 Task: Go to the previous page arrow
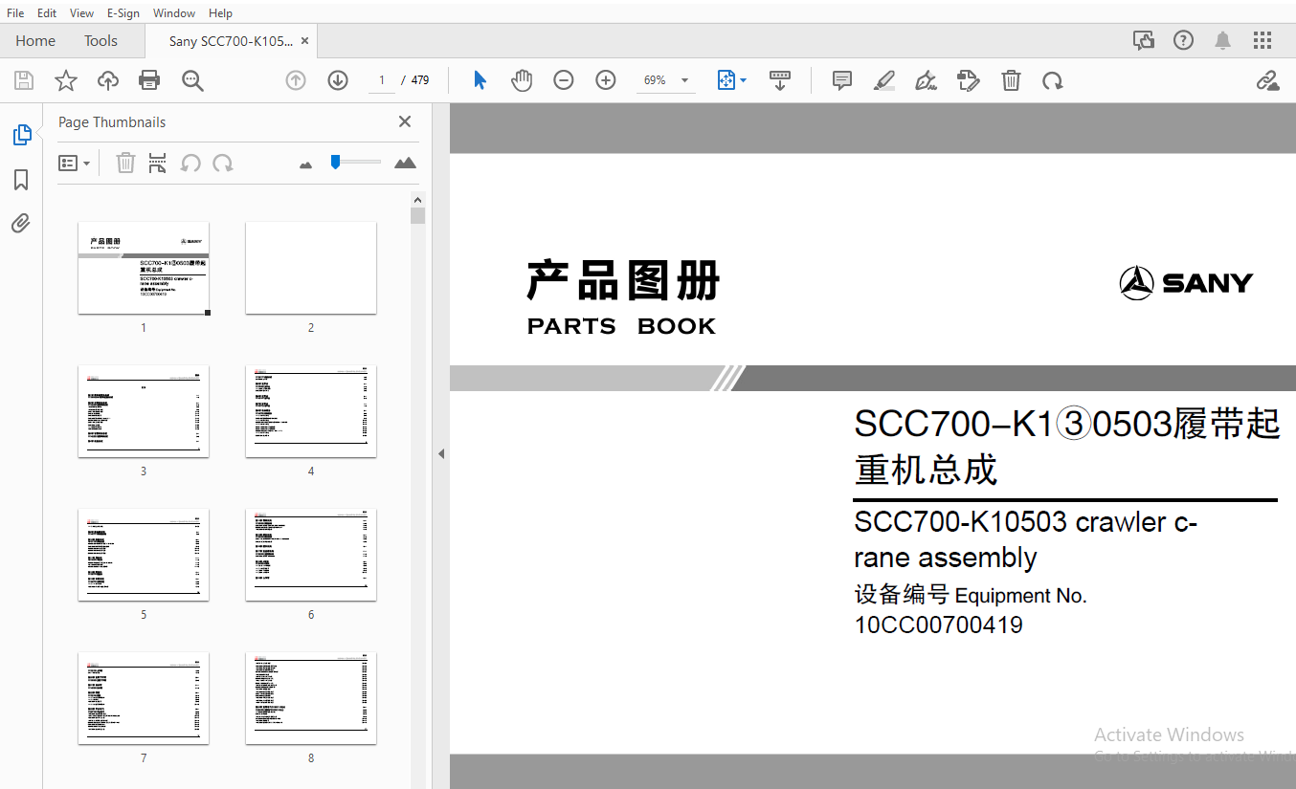[296, 80]
